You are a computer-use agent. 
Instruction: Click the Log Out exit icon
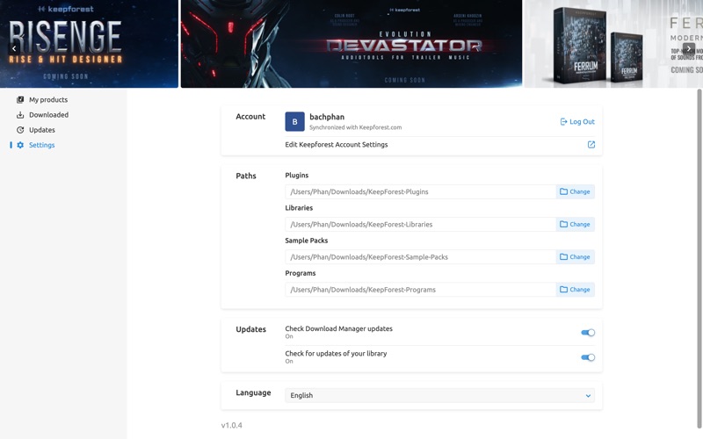563,122
